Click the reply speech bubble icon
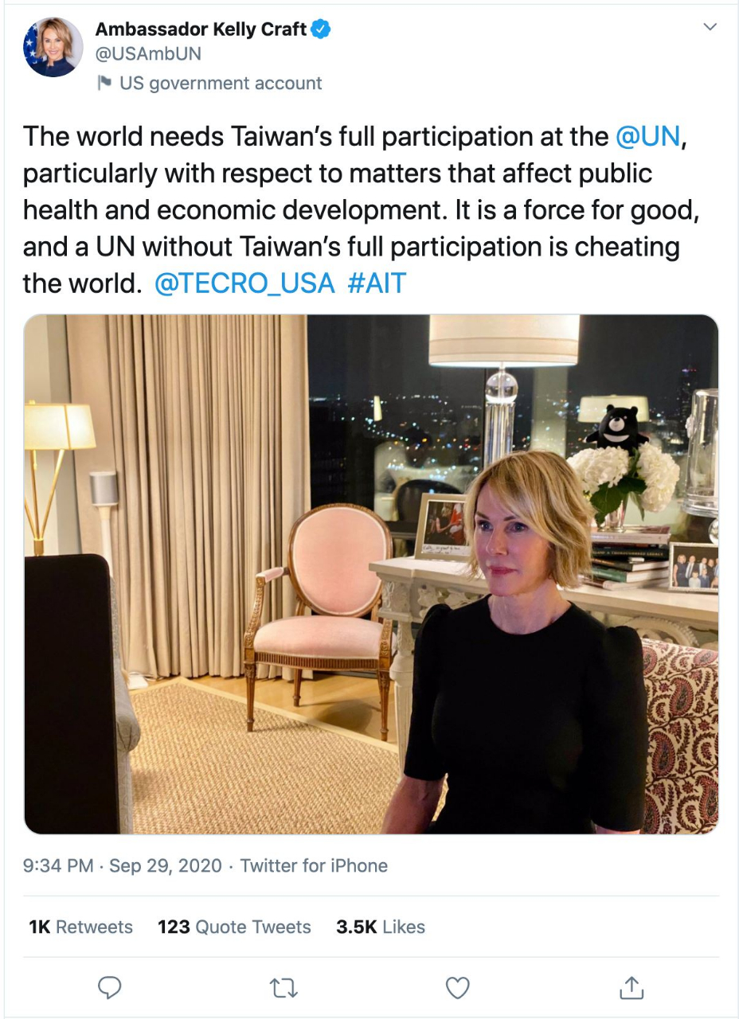 (x=109, y=988)
